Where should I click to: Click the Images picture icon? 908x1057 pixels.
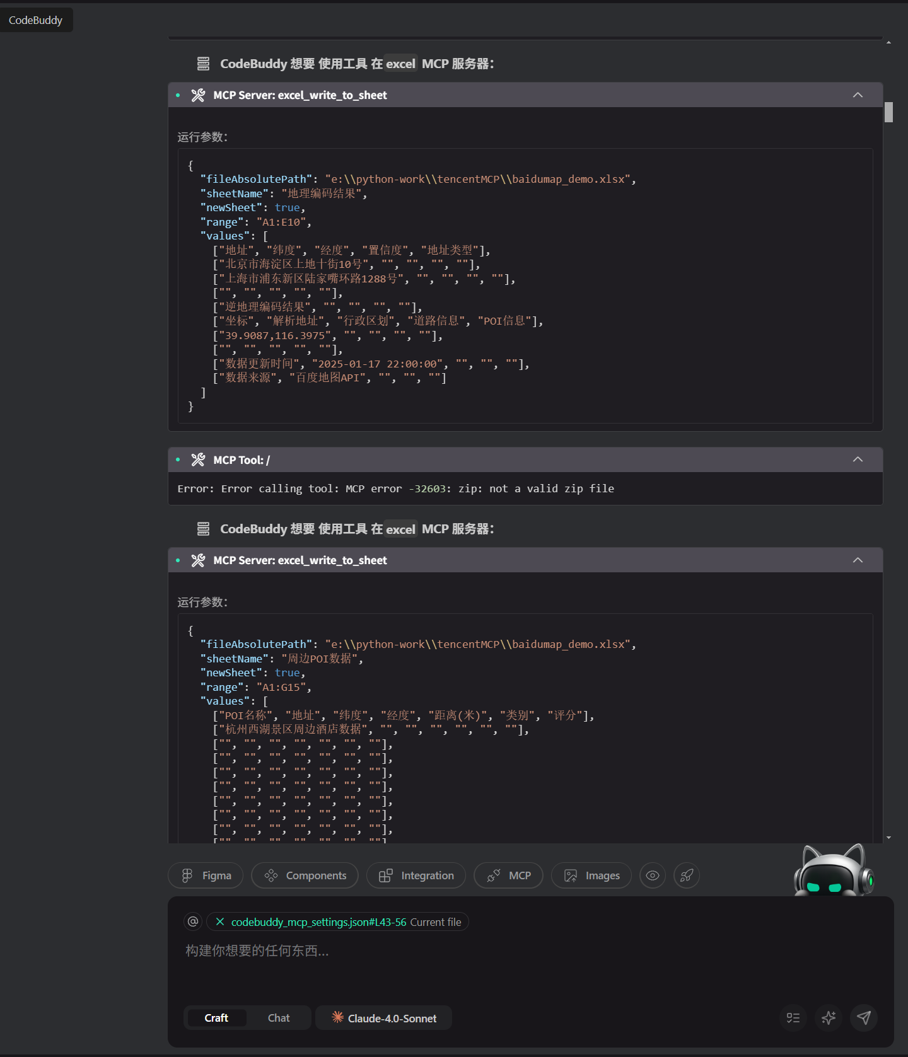[571, 875]
